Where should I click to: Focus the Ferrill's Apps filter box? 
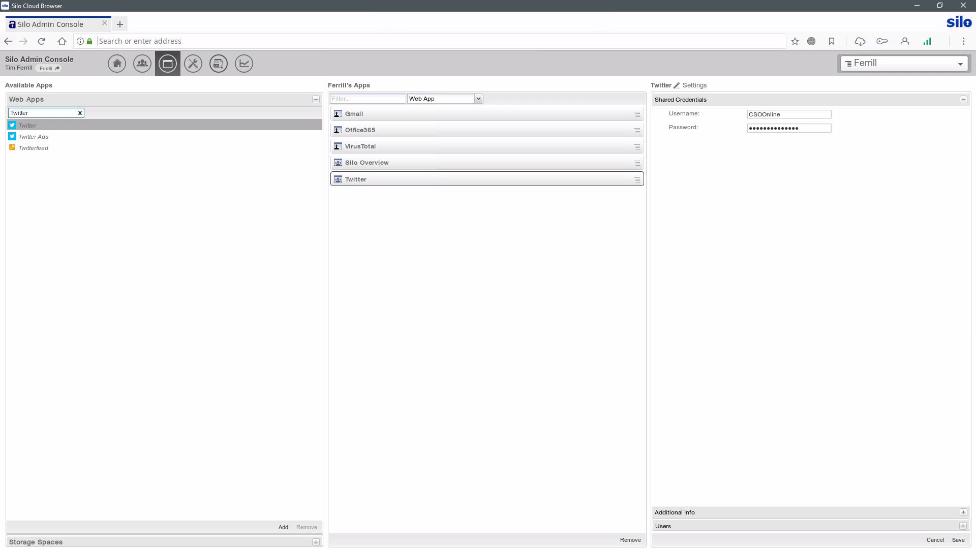(x=368, y=99)
